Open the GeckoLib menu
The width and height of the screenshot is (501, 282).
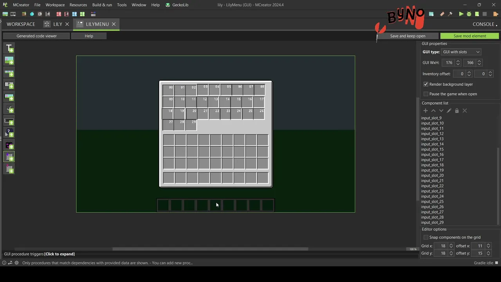[x=177, y=5]
